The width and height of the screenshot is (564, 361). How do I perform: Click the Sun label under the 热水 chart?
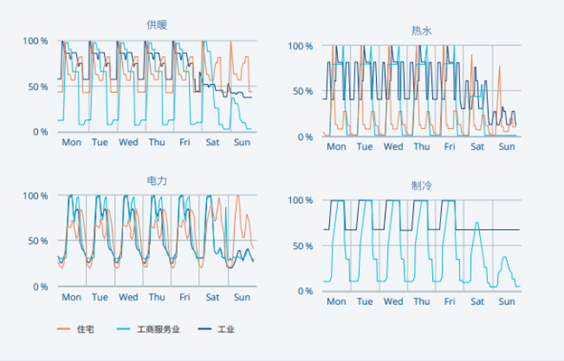pos(507,147)
